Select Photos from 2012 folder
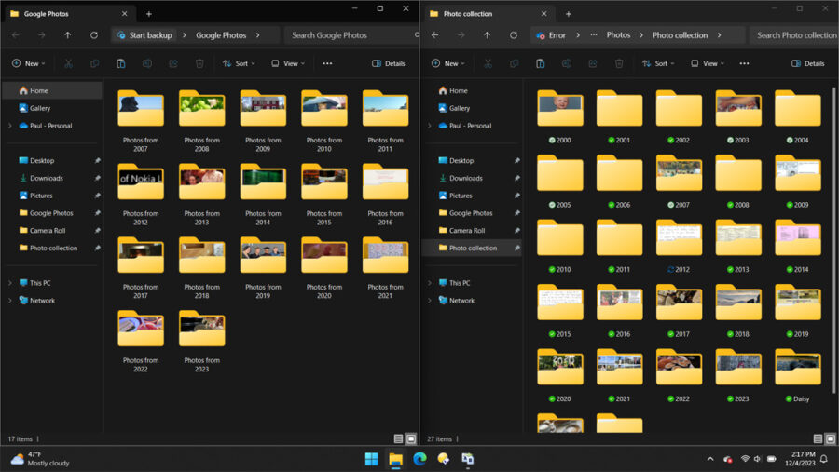This screenshot has height=472, width=839. click(140, 196)
